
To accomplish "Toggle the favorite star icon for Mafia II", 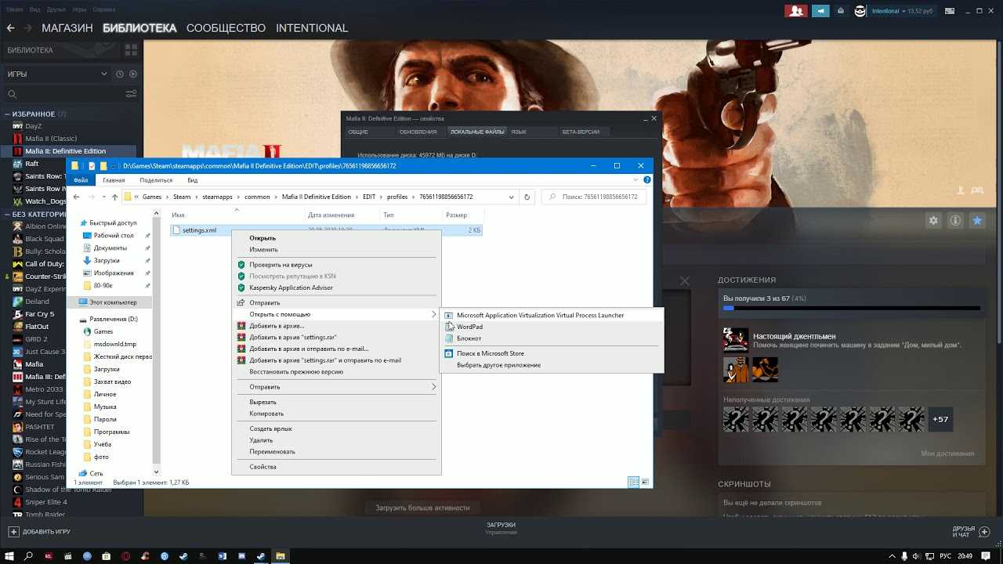I will click(977, 221).
